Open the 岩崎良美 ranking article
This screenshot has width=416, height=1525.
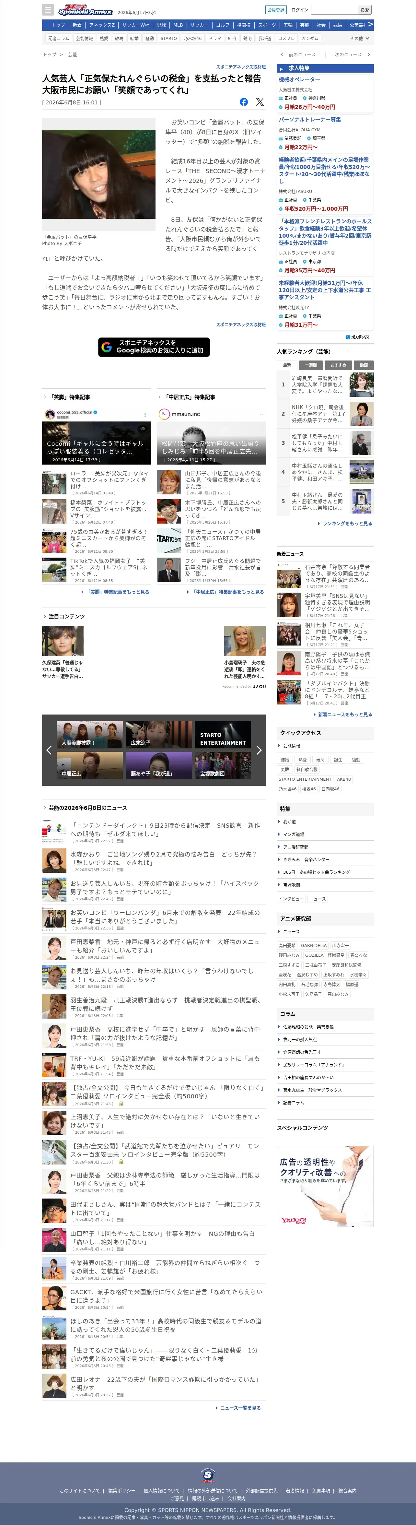pos(325,385)
